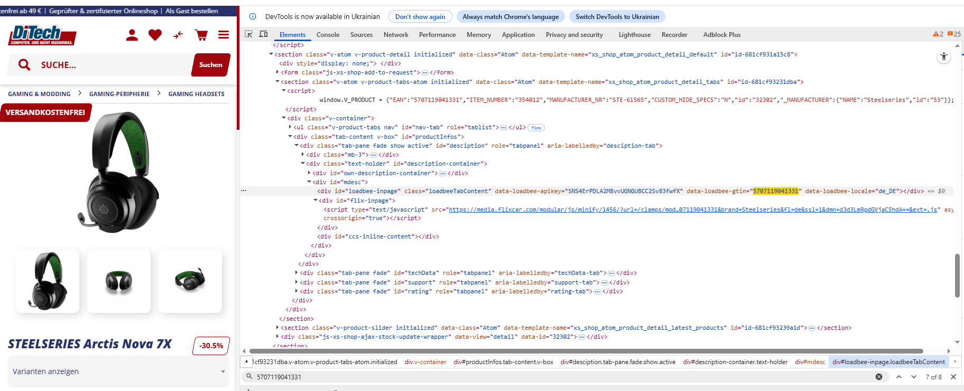
Task: Click the Elements panel horizontal scrollbar
Action: pos(586,351)
